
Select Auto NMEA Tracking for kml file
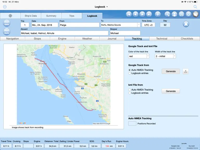129,90
